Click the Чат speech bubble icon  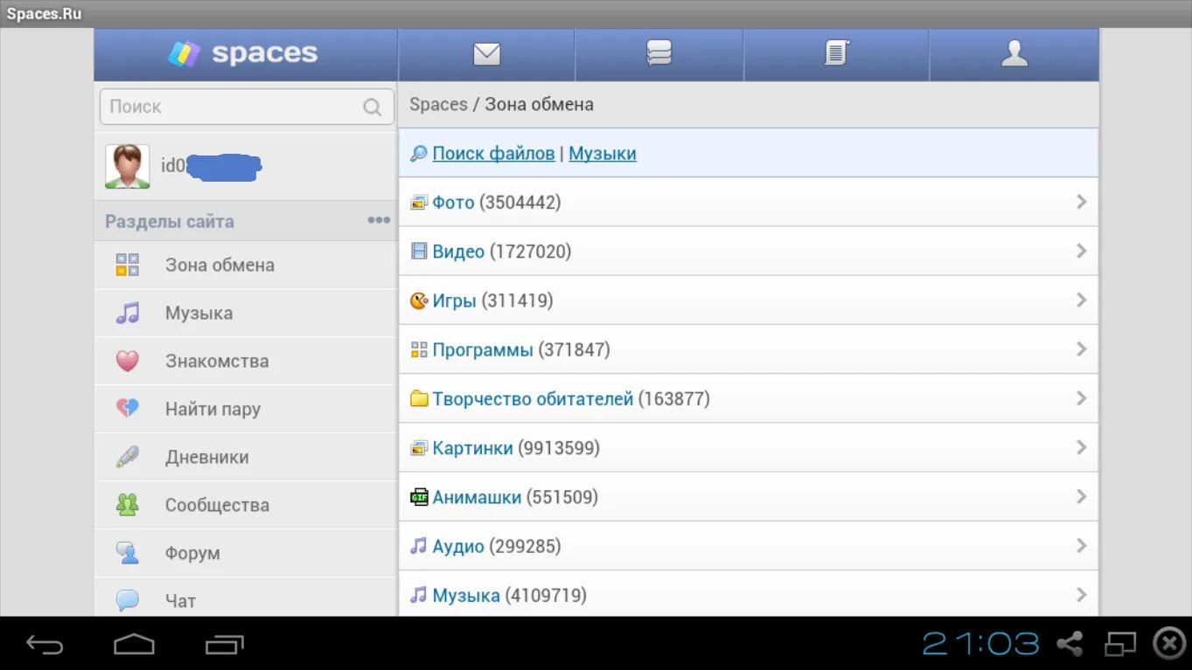coord(128,600)
